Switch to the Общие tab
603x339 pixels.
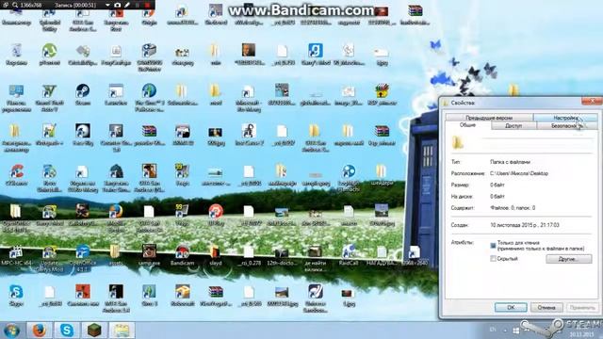[467, 125]
